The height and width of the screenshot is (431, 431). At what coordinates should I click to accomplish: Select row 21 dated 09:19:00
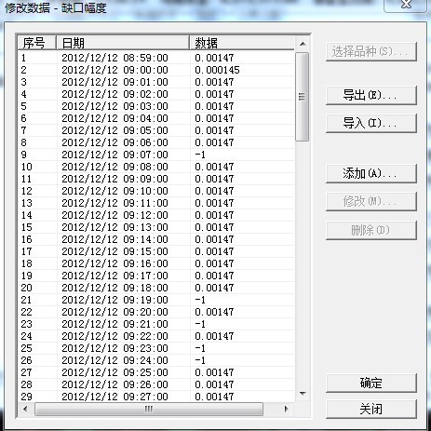pos(156,300)
